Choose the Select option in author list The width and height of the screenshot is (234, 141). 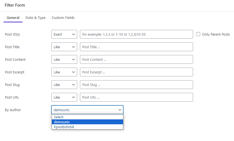tap(87, 117)
